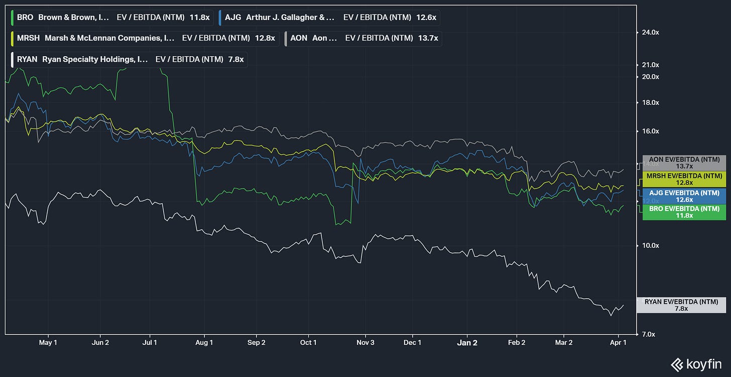Click the 7.8x value in the RYAN legend
731x377 pixels.
(236, 59)
